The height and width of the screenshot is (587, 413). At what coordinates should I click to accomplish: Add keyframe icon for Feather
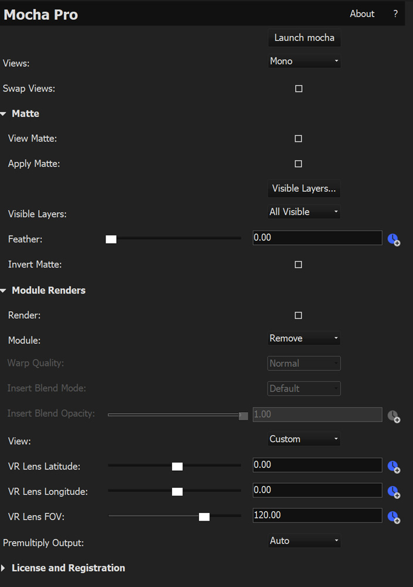point(394,239)
